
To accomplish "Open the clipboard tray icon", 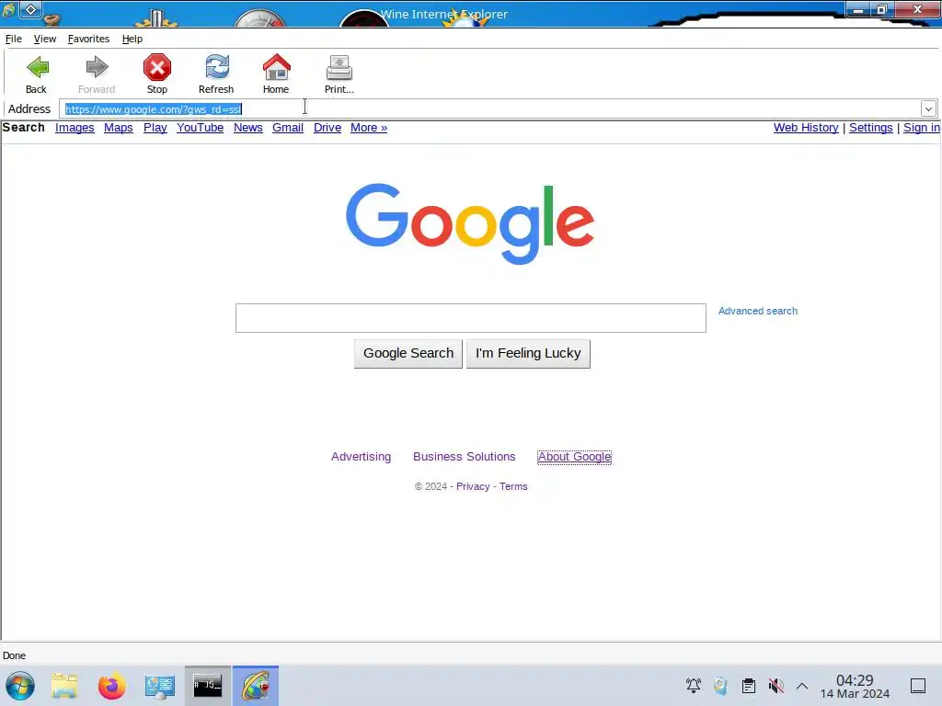I will tap(749, 686).
